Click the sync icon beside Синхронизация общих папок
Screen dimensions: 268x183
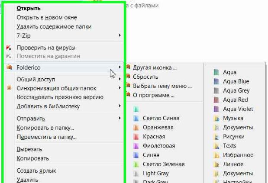[x=9, y=88]
